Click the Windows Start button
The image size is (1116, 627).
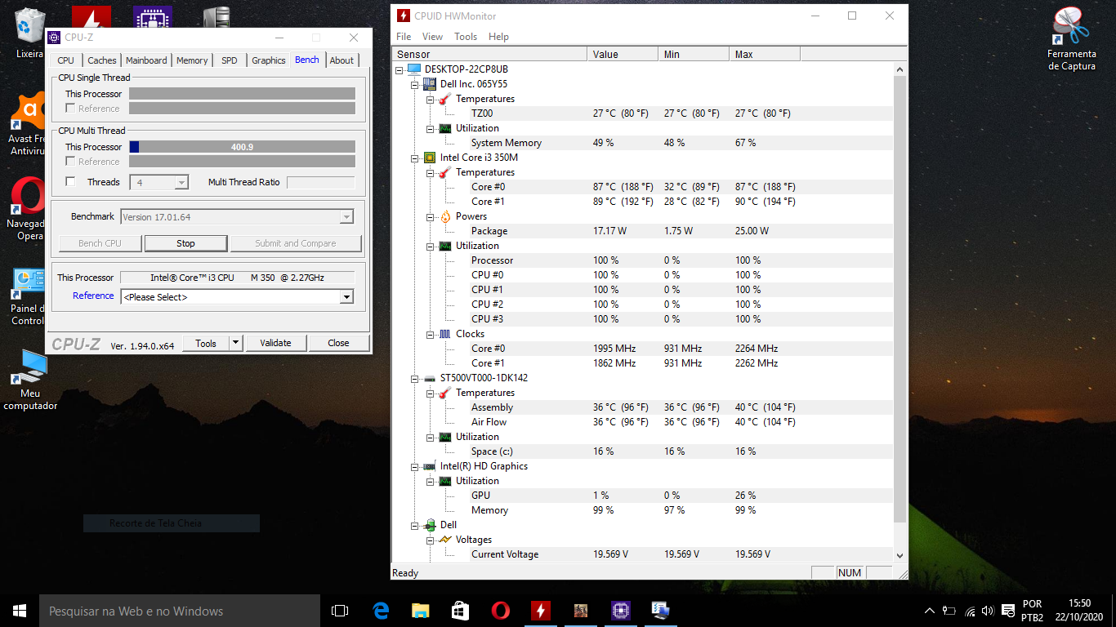click(20, 611)
